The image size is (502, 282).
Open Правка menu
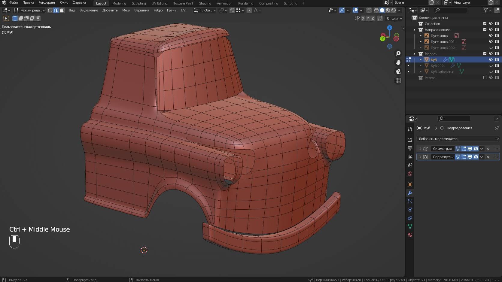28,2
